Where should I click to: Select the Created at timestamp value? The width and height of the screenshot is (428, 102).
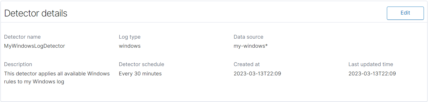[x=257, y=73]
